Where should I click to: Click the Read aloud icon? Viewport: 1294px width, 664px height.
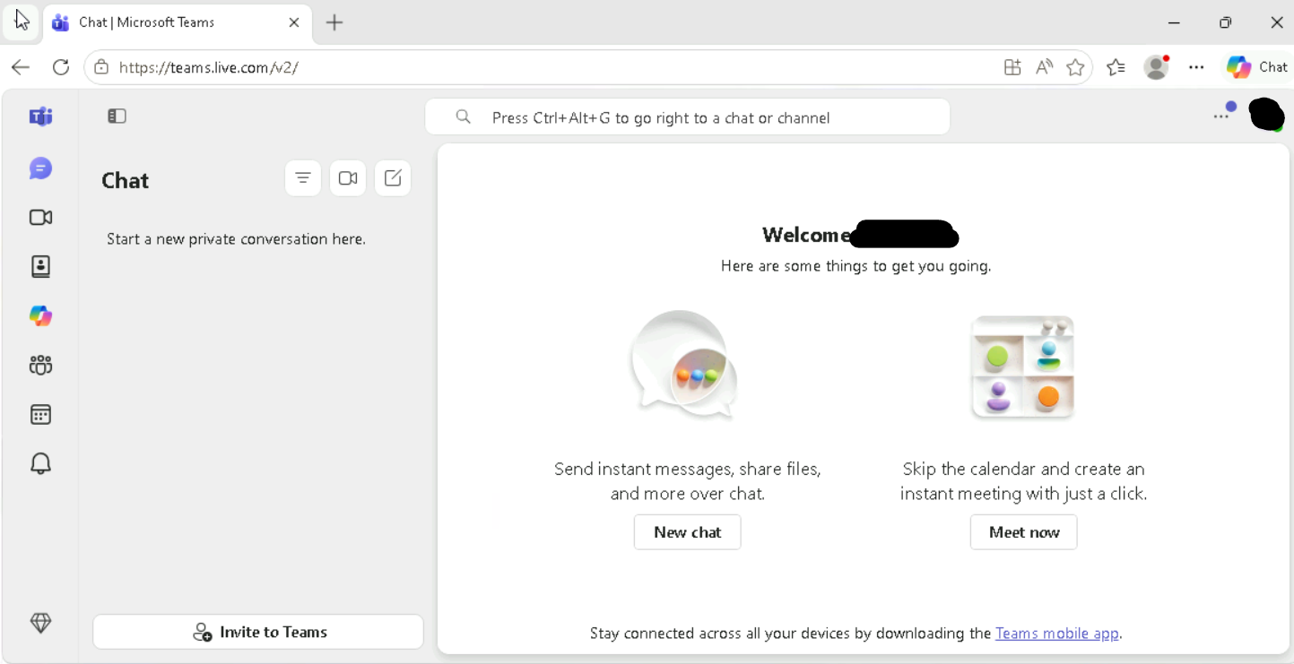1044,67
